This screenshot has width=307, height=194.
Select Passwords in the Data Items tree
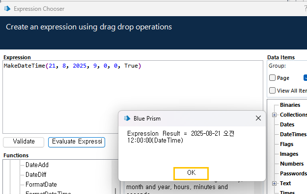(293, 173)
